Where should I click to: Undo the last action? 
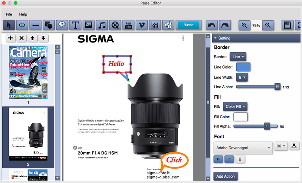coord(212,25)
